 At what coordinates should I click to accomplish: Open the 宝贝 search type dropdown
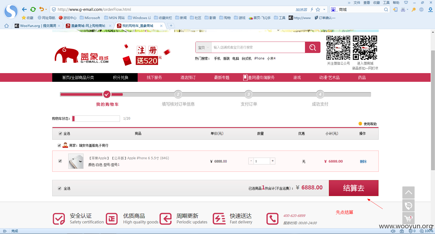click(203, 47)
